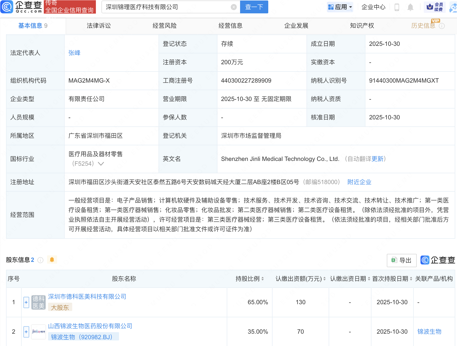The height and width of the screenshot is (346, 457).
Task: Click the info icon next to 股东信息
Action: 40,260
